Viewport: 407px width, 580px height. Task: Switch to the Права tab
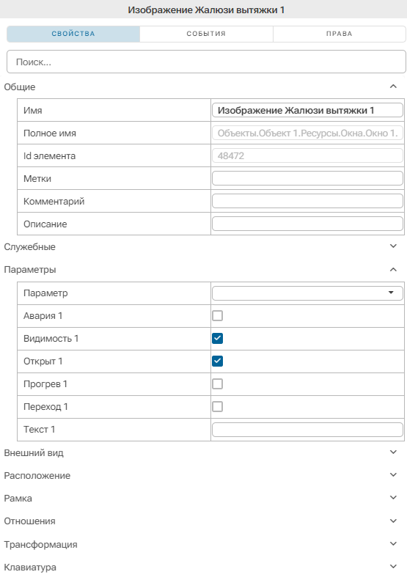(x=340, y=34)
